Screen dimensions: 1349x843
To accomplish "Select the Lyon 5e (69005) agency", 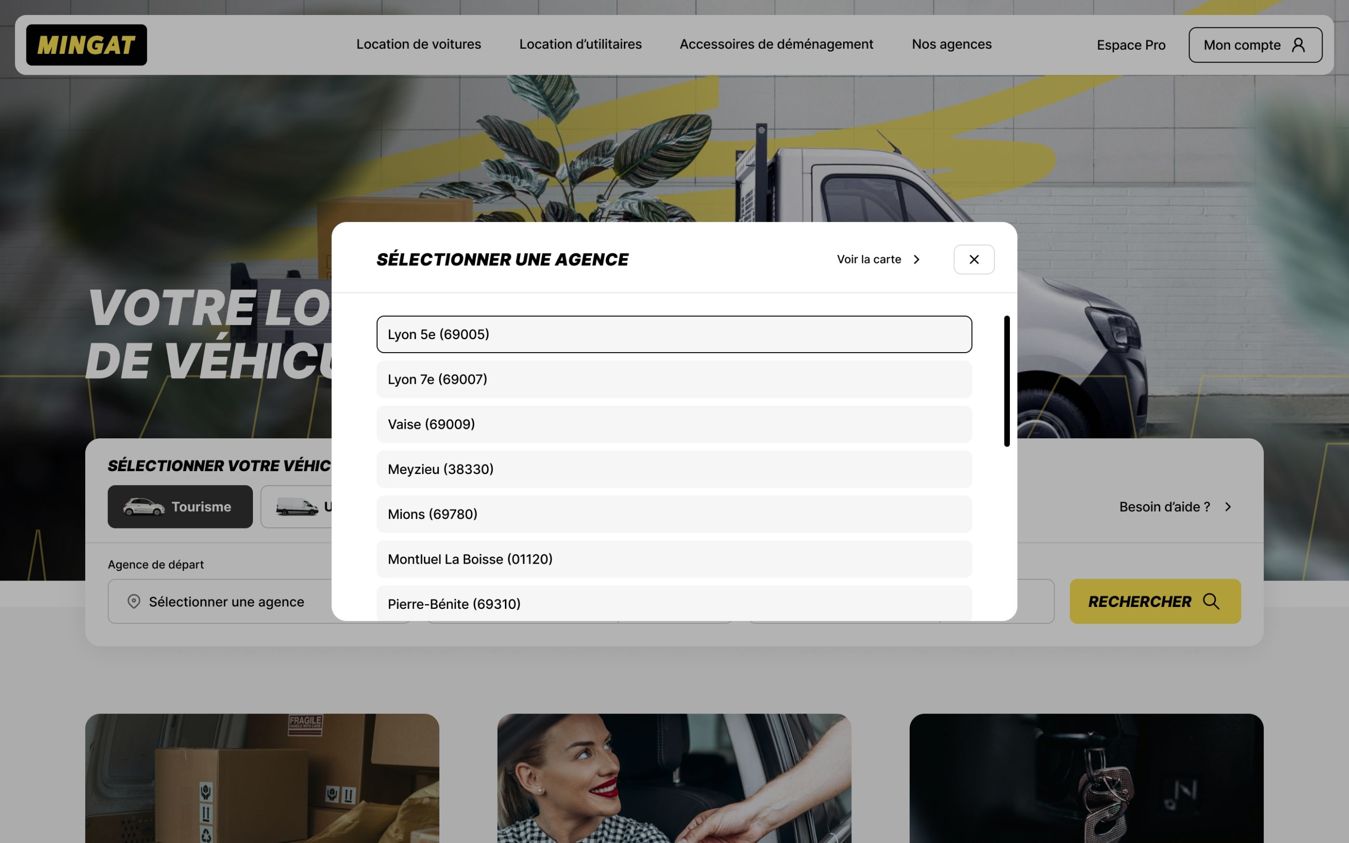I will pyautogui.click(x=674, y=334).
